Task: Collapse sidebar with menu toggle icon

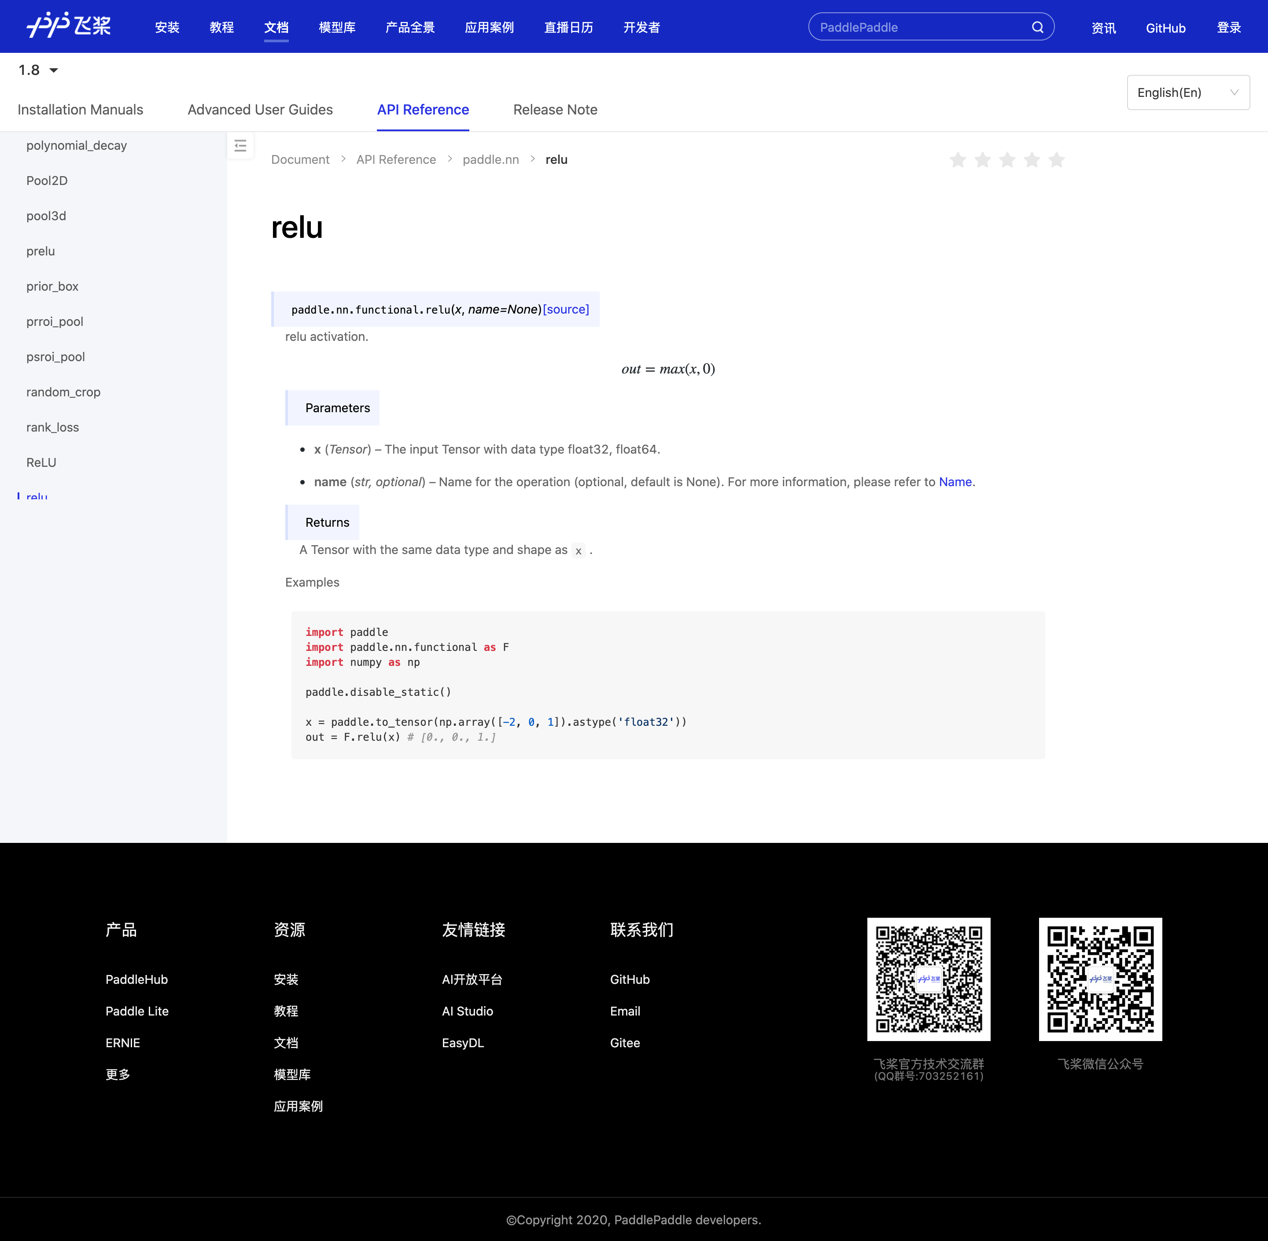Action: 240,146
